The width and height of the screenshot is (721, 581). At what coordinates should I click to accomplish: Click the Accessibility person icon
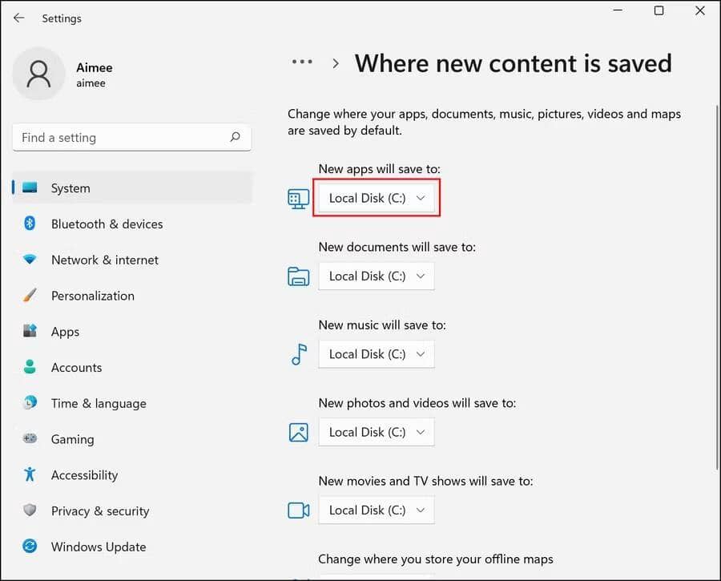30,474
